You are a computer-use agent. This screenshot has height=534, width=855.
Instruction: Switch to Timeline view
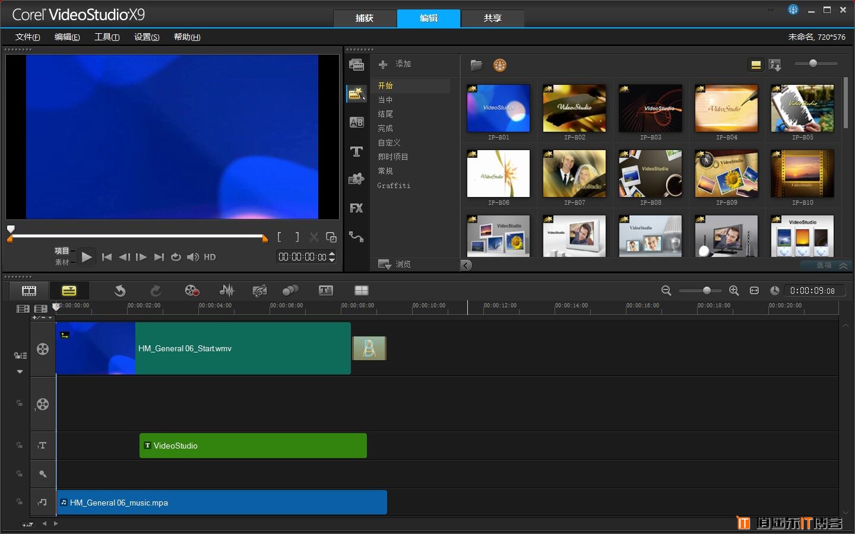coord(69,291)
